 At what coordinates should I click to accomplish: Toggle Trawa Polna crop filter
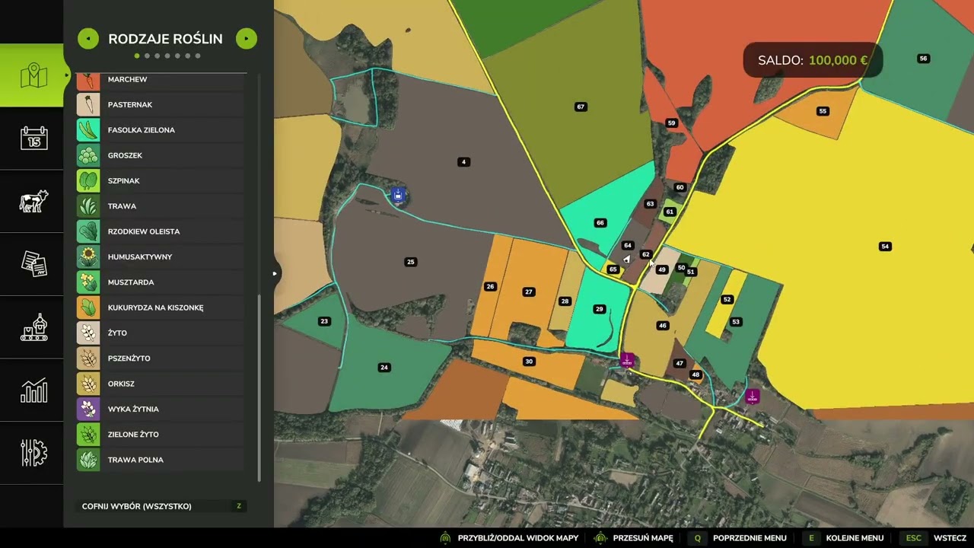coord(161,460)
